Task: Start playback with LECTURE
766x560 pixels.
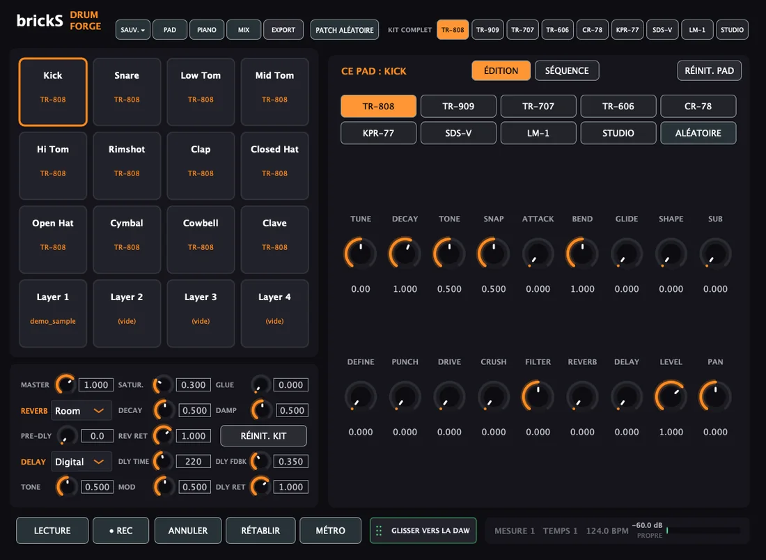Action: pyautogui.click(x=52, y=530)
